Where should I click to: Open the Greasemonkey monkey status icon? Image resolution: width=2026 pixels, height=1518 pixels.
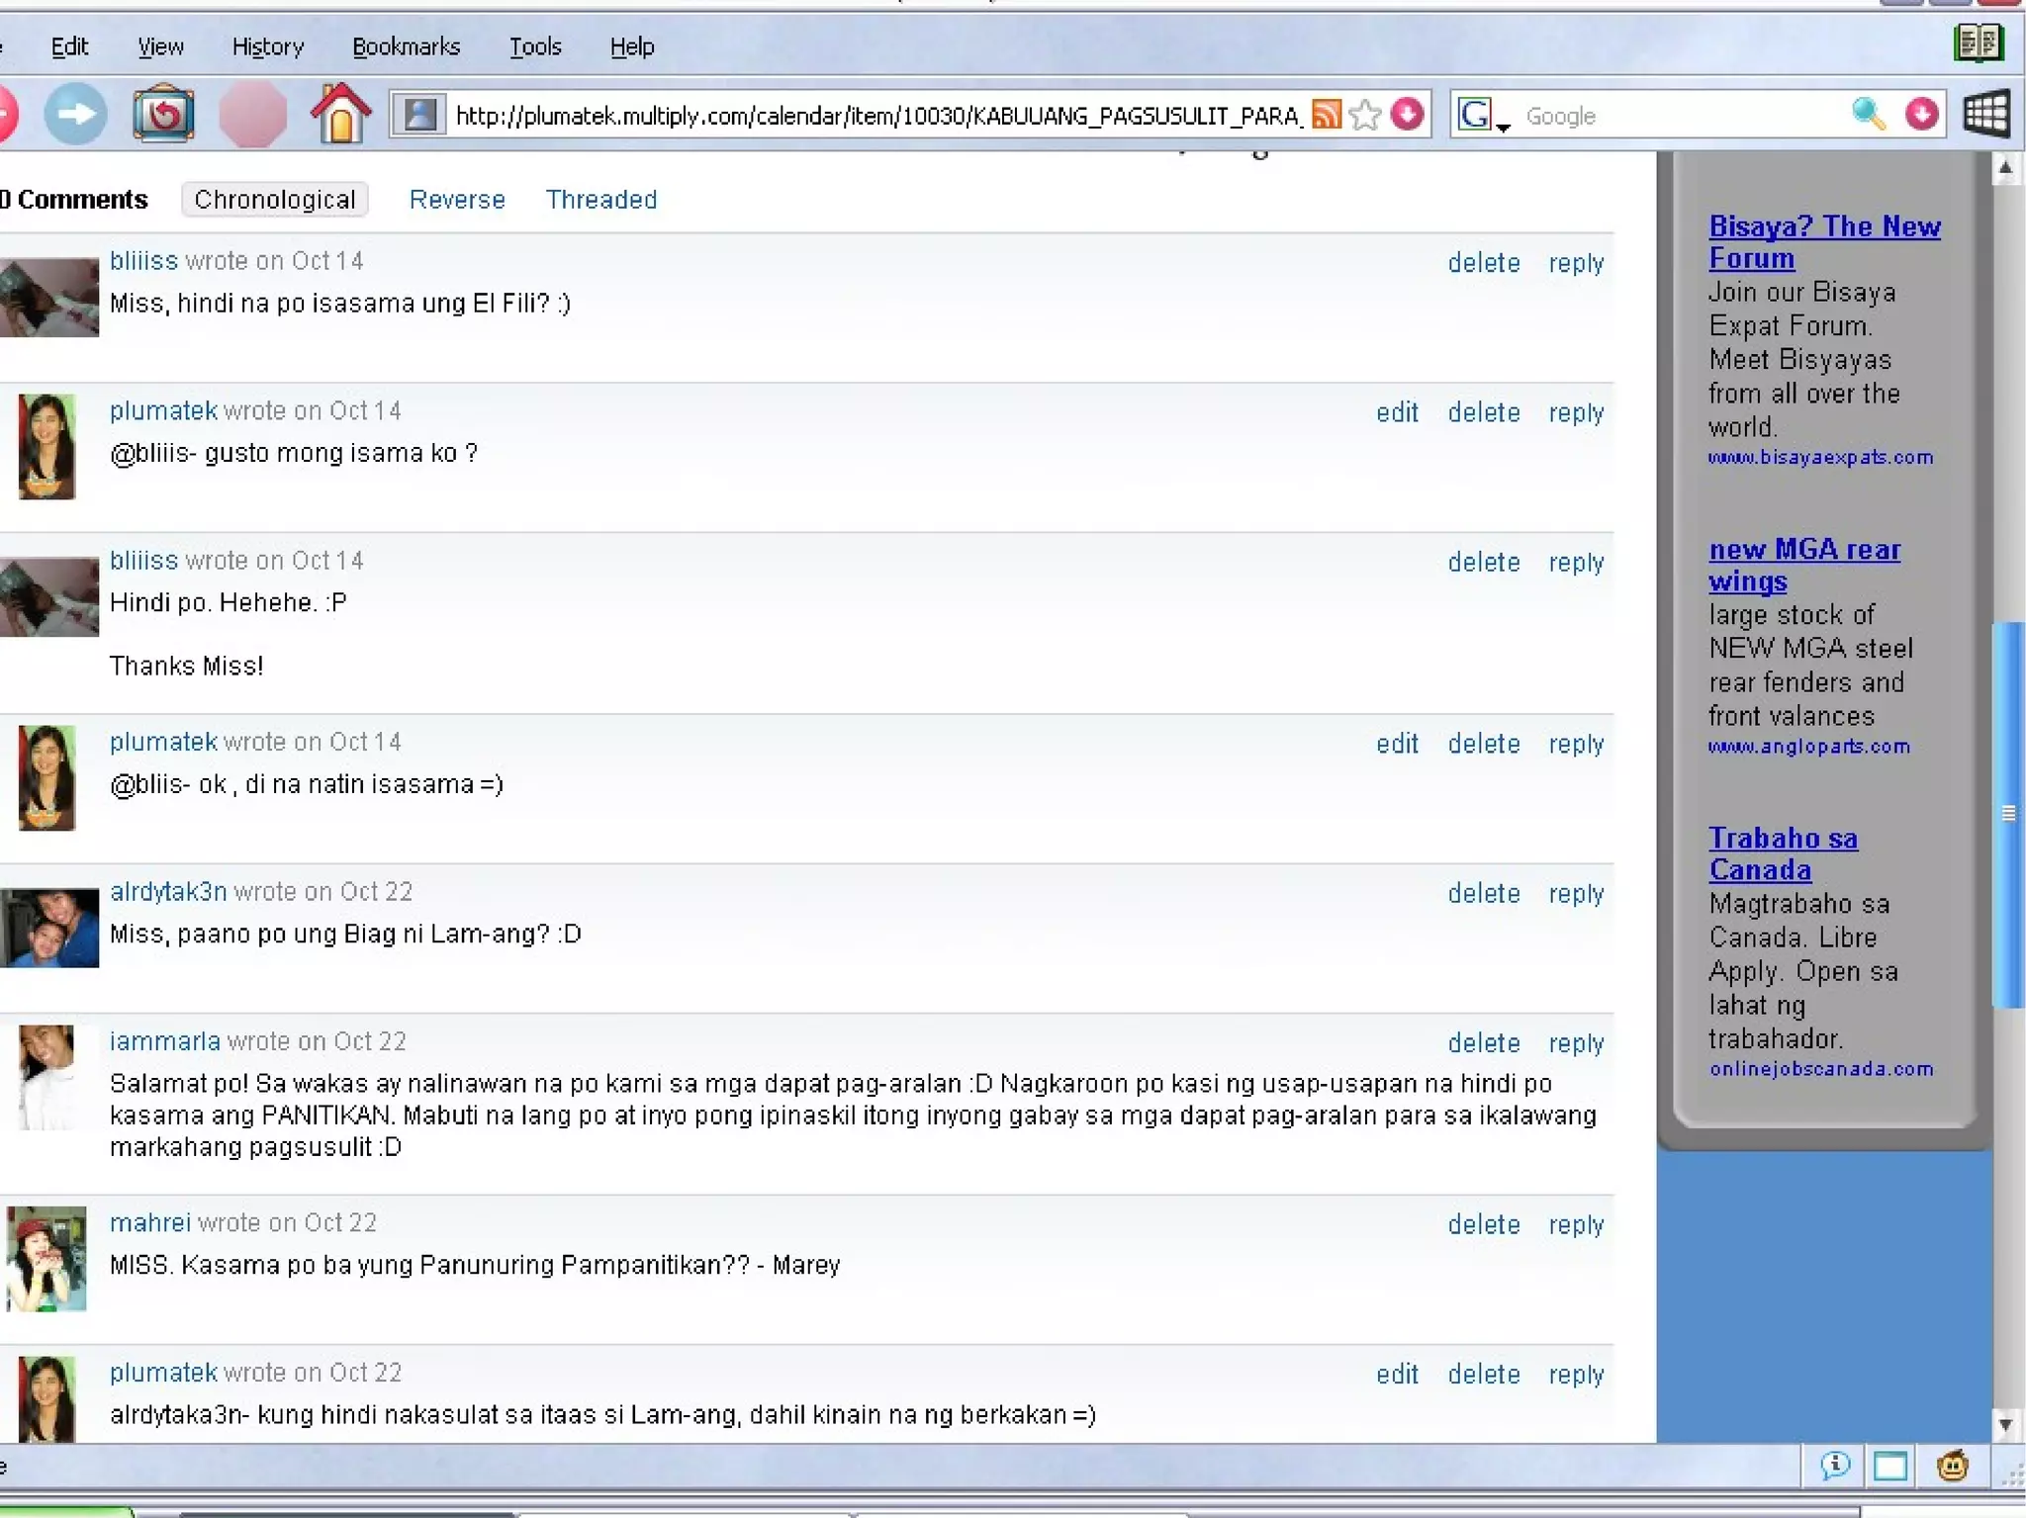coord(1952,1466)
